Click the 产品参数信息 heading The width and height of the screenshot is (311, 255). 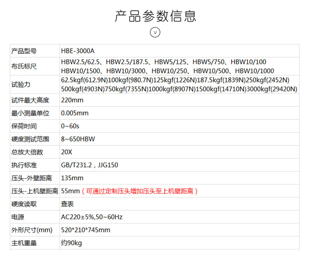(x=155, y=16)
